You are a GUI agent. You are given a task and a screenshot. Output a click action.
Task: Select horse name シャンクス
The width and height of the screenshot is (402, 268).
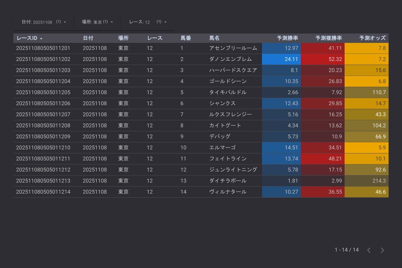pos(222,104)
